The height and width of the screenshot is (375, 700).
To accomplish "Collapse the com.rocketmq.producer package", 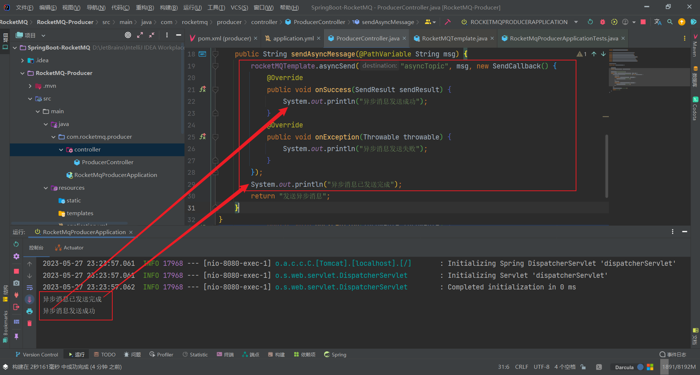I will click(53, 137).
